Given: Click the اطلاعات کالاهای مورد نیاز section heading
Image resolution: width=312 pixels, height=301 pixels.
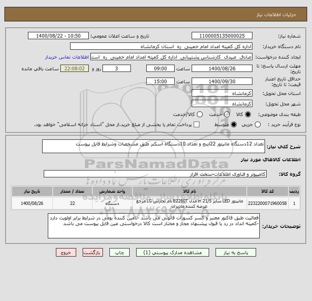Looking at the screenshot, I should [x=271, y=160].
